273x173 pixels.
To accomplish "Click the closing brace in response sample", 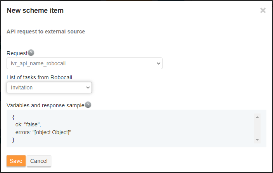I will [14, 140].
